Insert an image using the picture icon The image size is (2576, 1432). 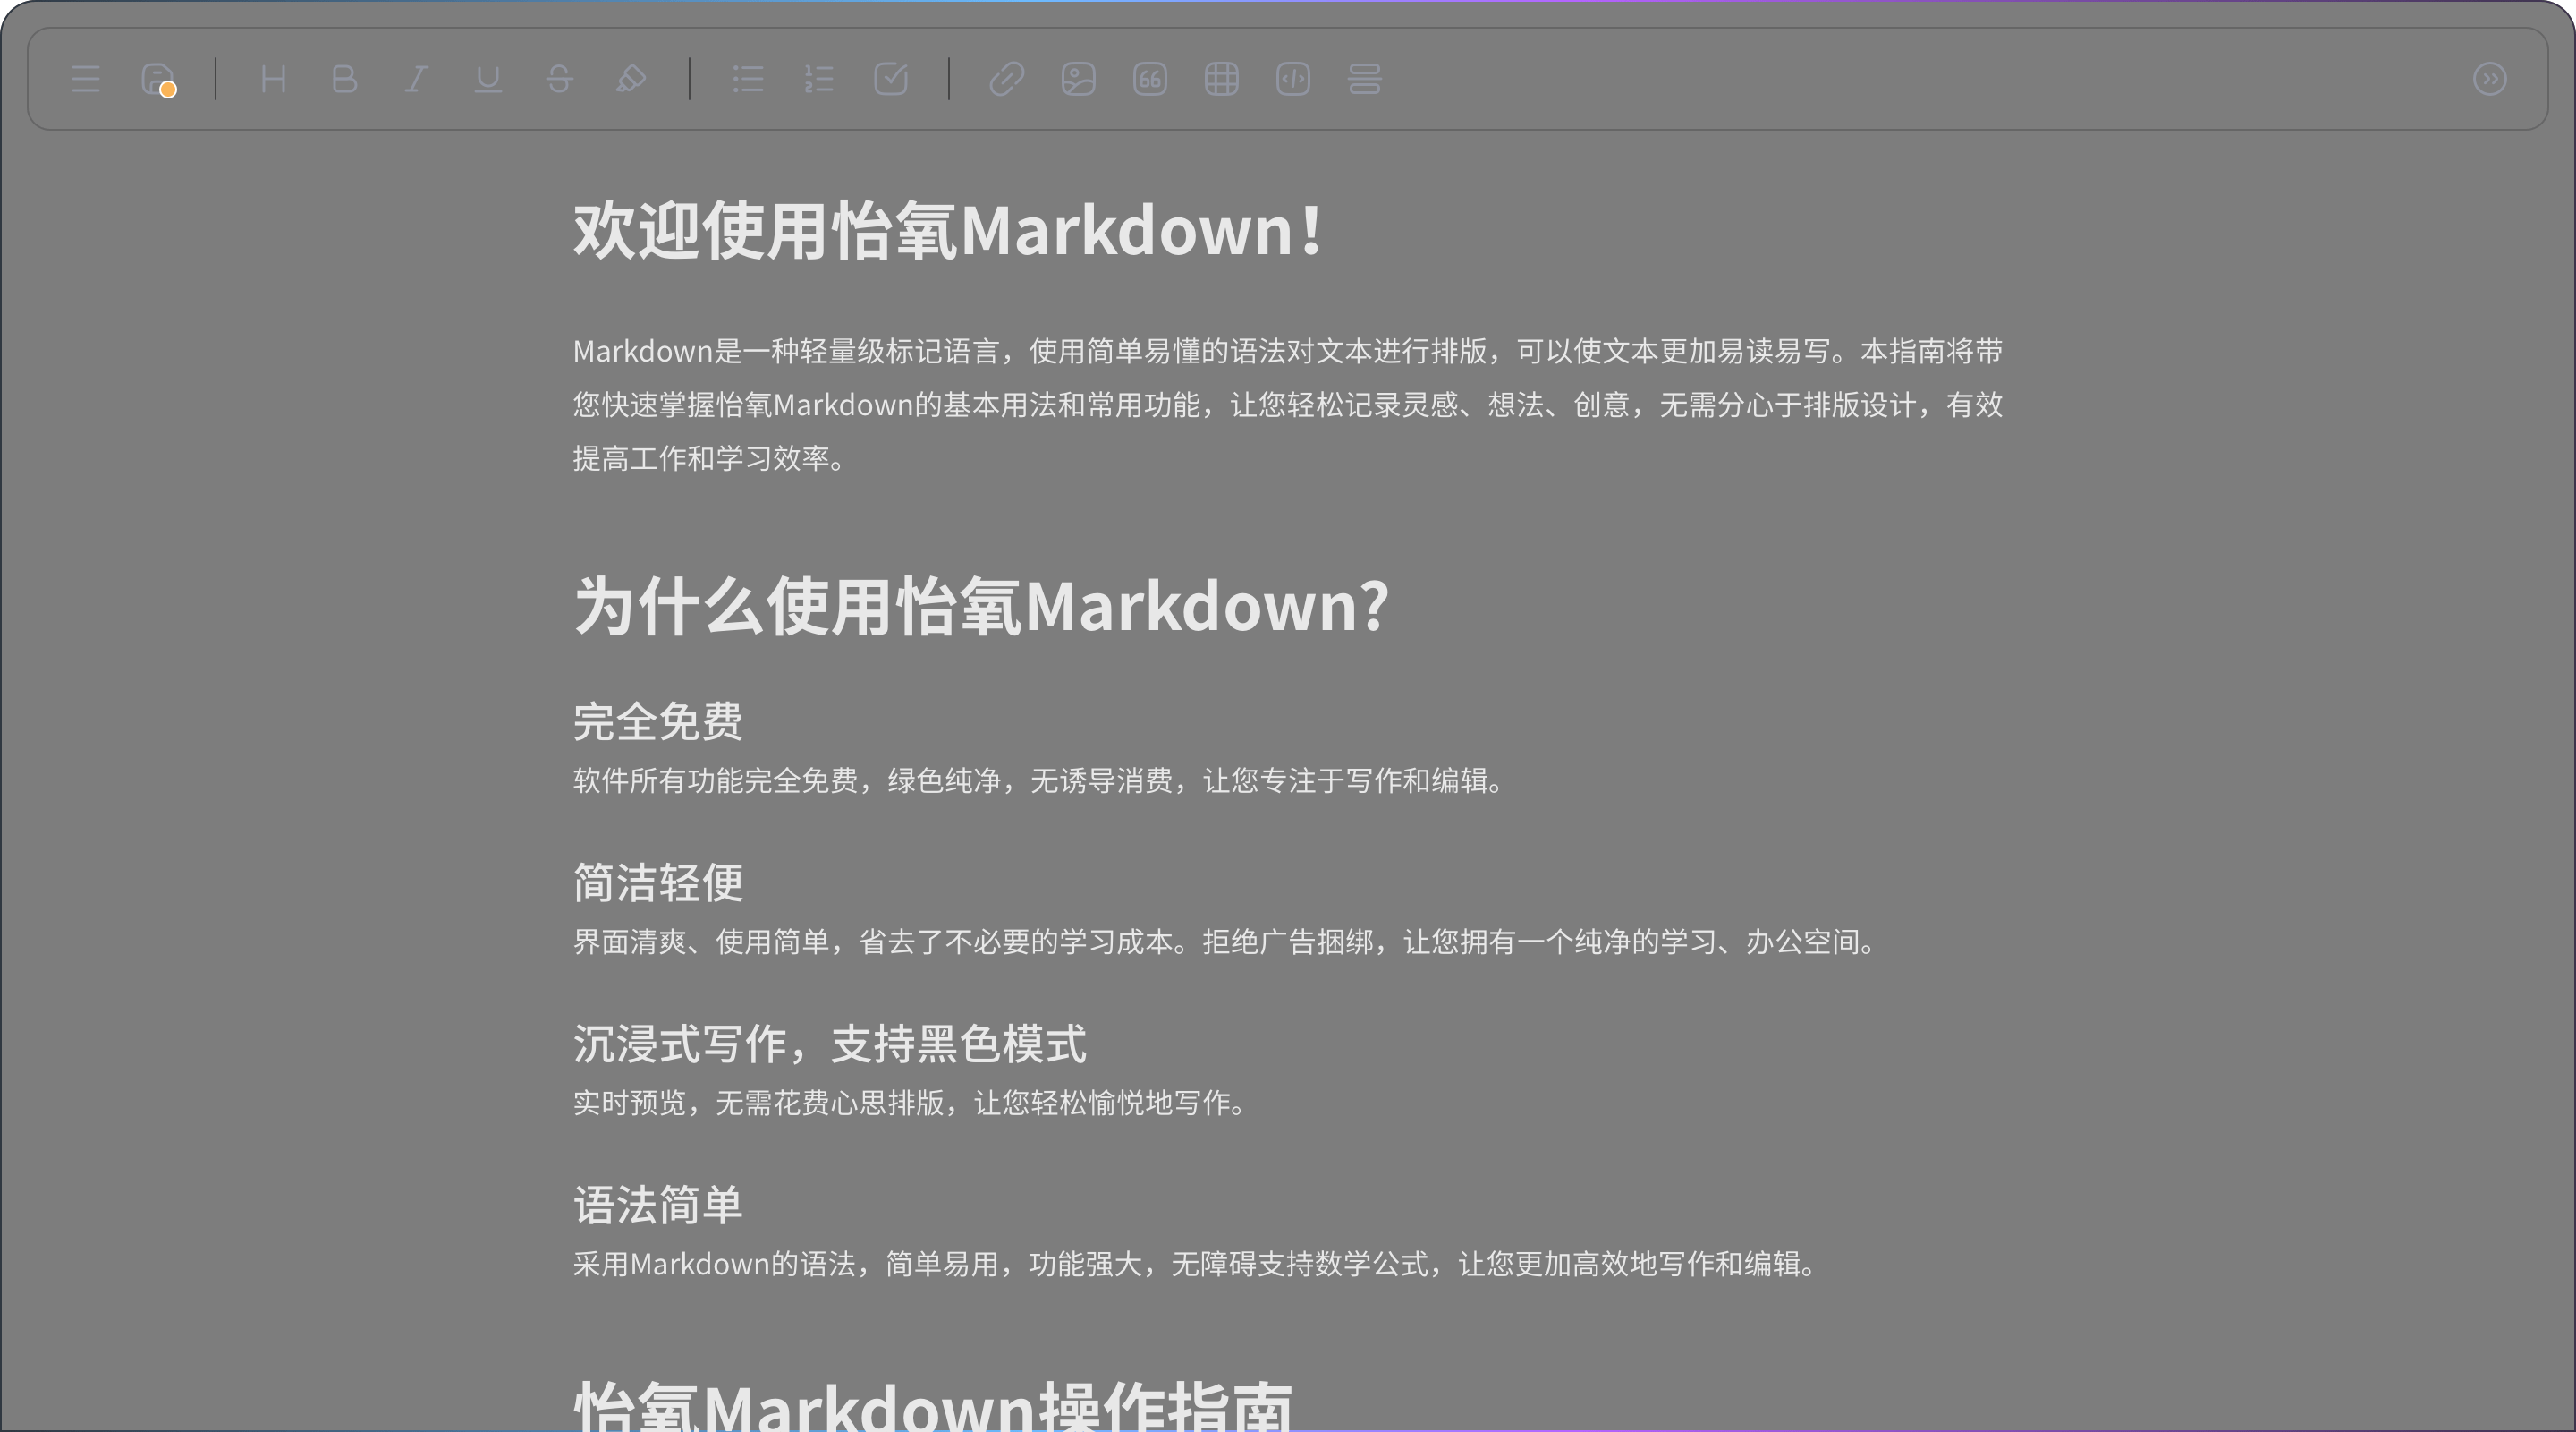[x=1078, y=79]
